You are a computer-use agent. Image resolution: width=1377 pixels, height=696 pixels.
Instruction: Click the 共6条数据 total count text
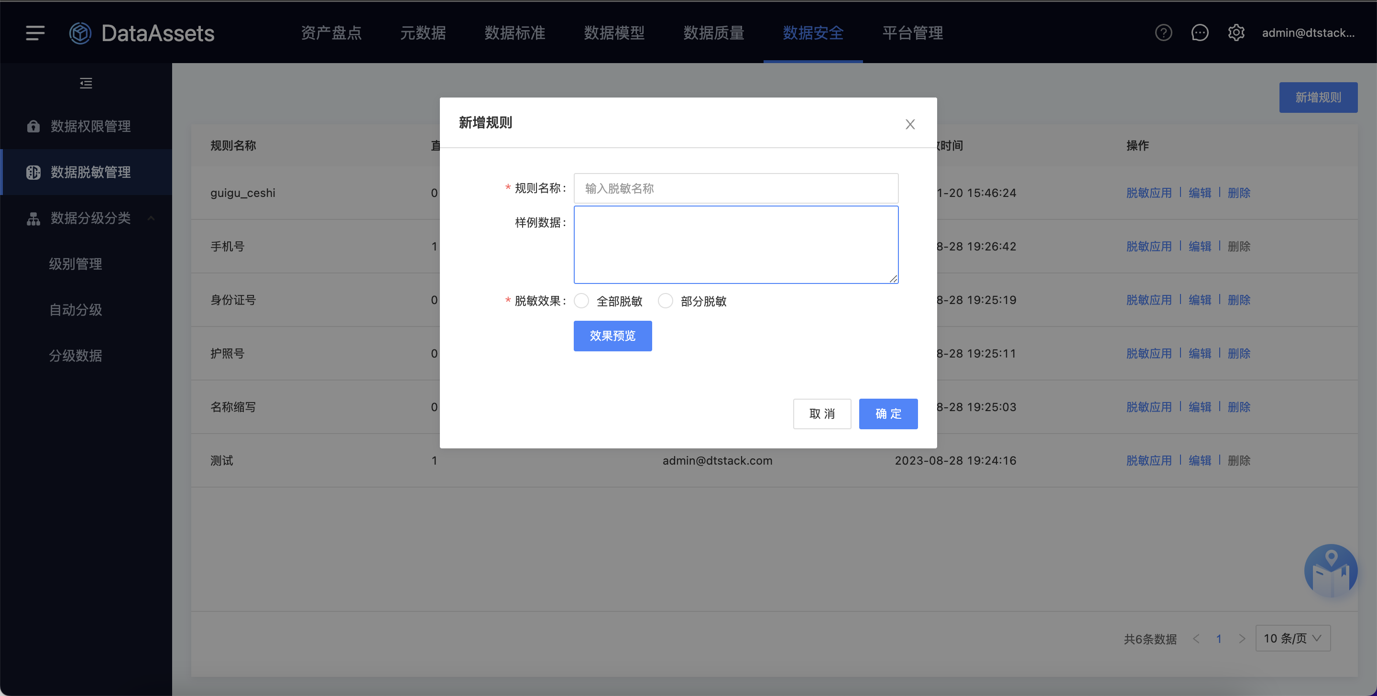point(1150,639)
